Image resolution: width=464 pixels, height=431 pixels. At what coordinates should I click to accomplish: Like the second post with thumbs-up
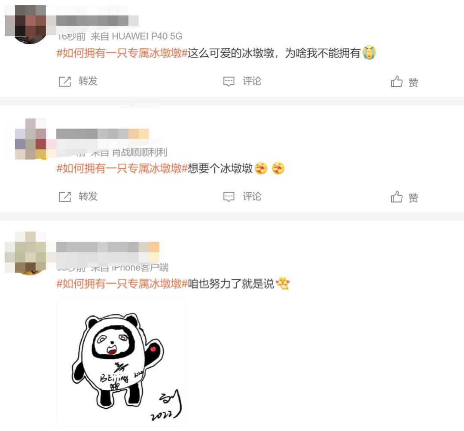pyautogui.click(x=397, y=197)
